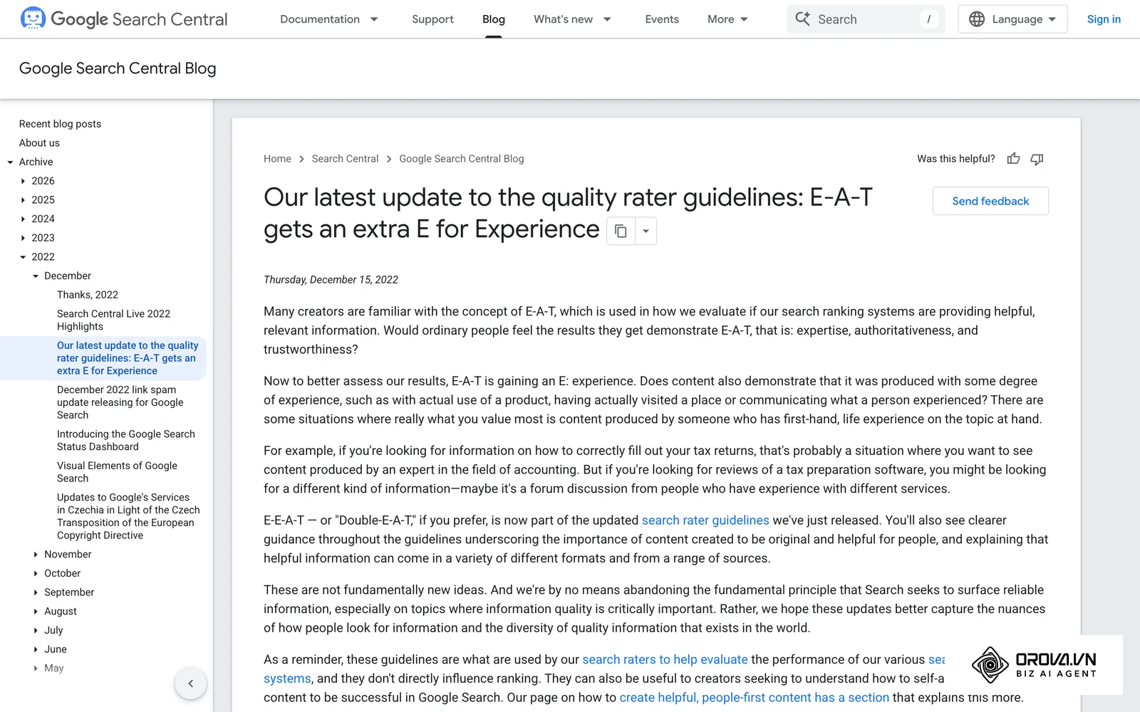
Task: Copy the page using the copy icon
Action: click(x=621, y=231)
